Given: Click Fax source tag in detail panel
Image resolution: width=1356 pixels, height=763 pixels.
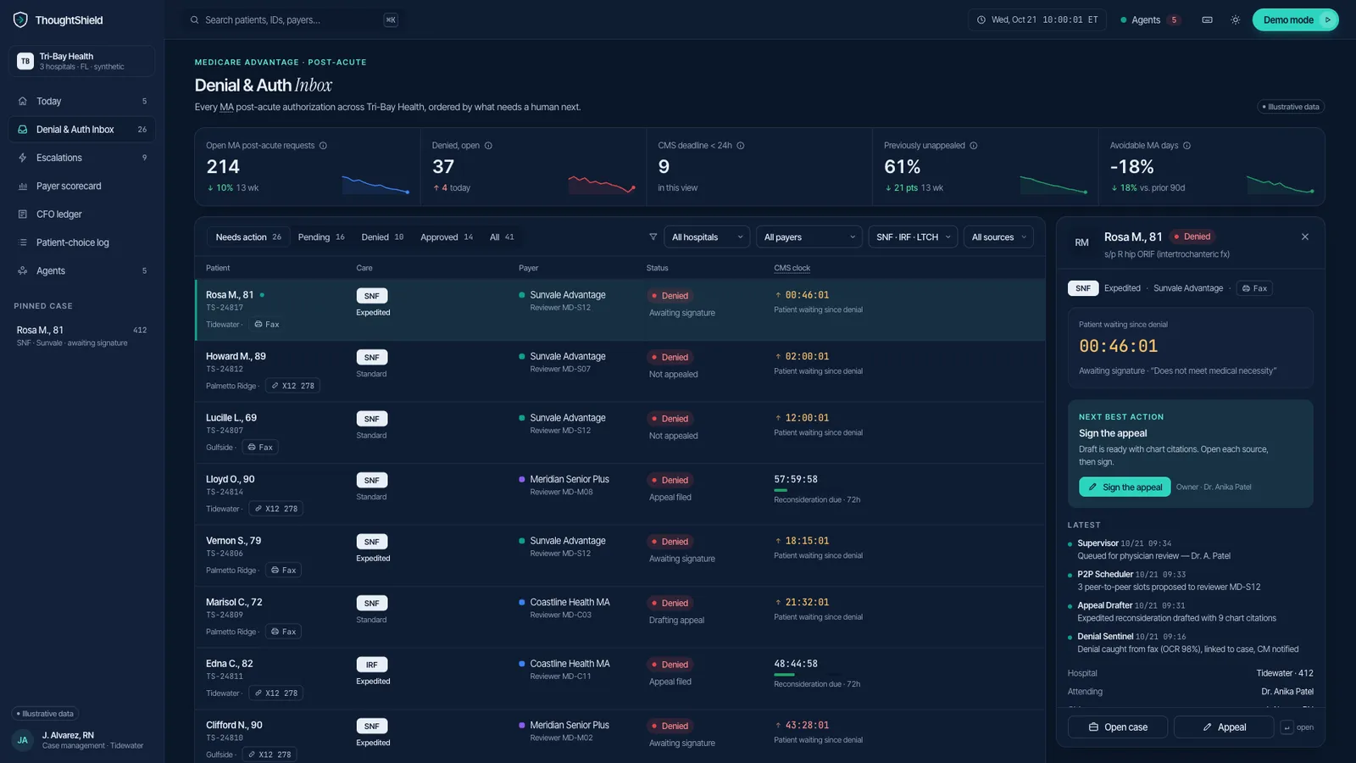Looking at the screenshot, I should (x=1254, y=288).
